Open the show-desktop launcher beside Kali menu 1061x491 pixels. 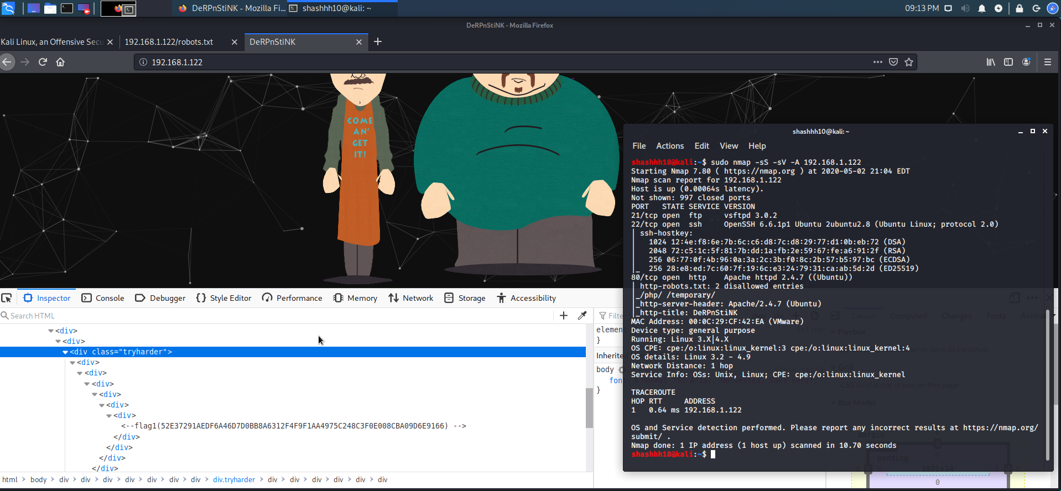[34, 8]
